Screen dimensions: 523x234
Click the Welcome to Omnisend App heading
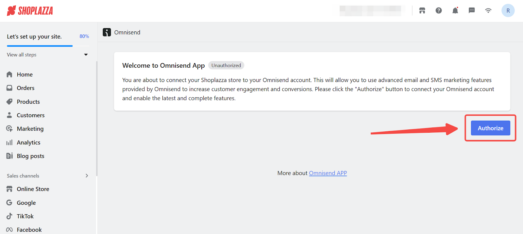click(163, 65)
